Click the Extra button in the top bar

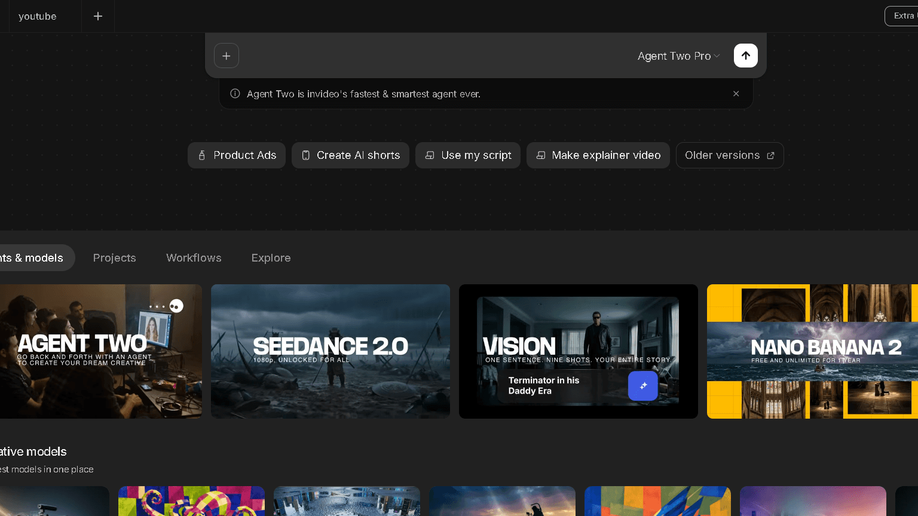(901, 16)
